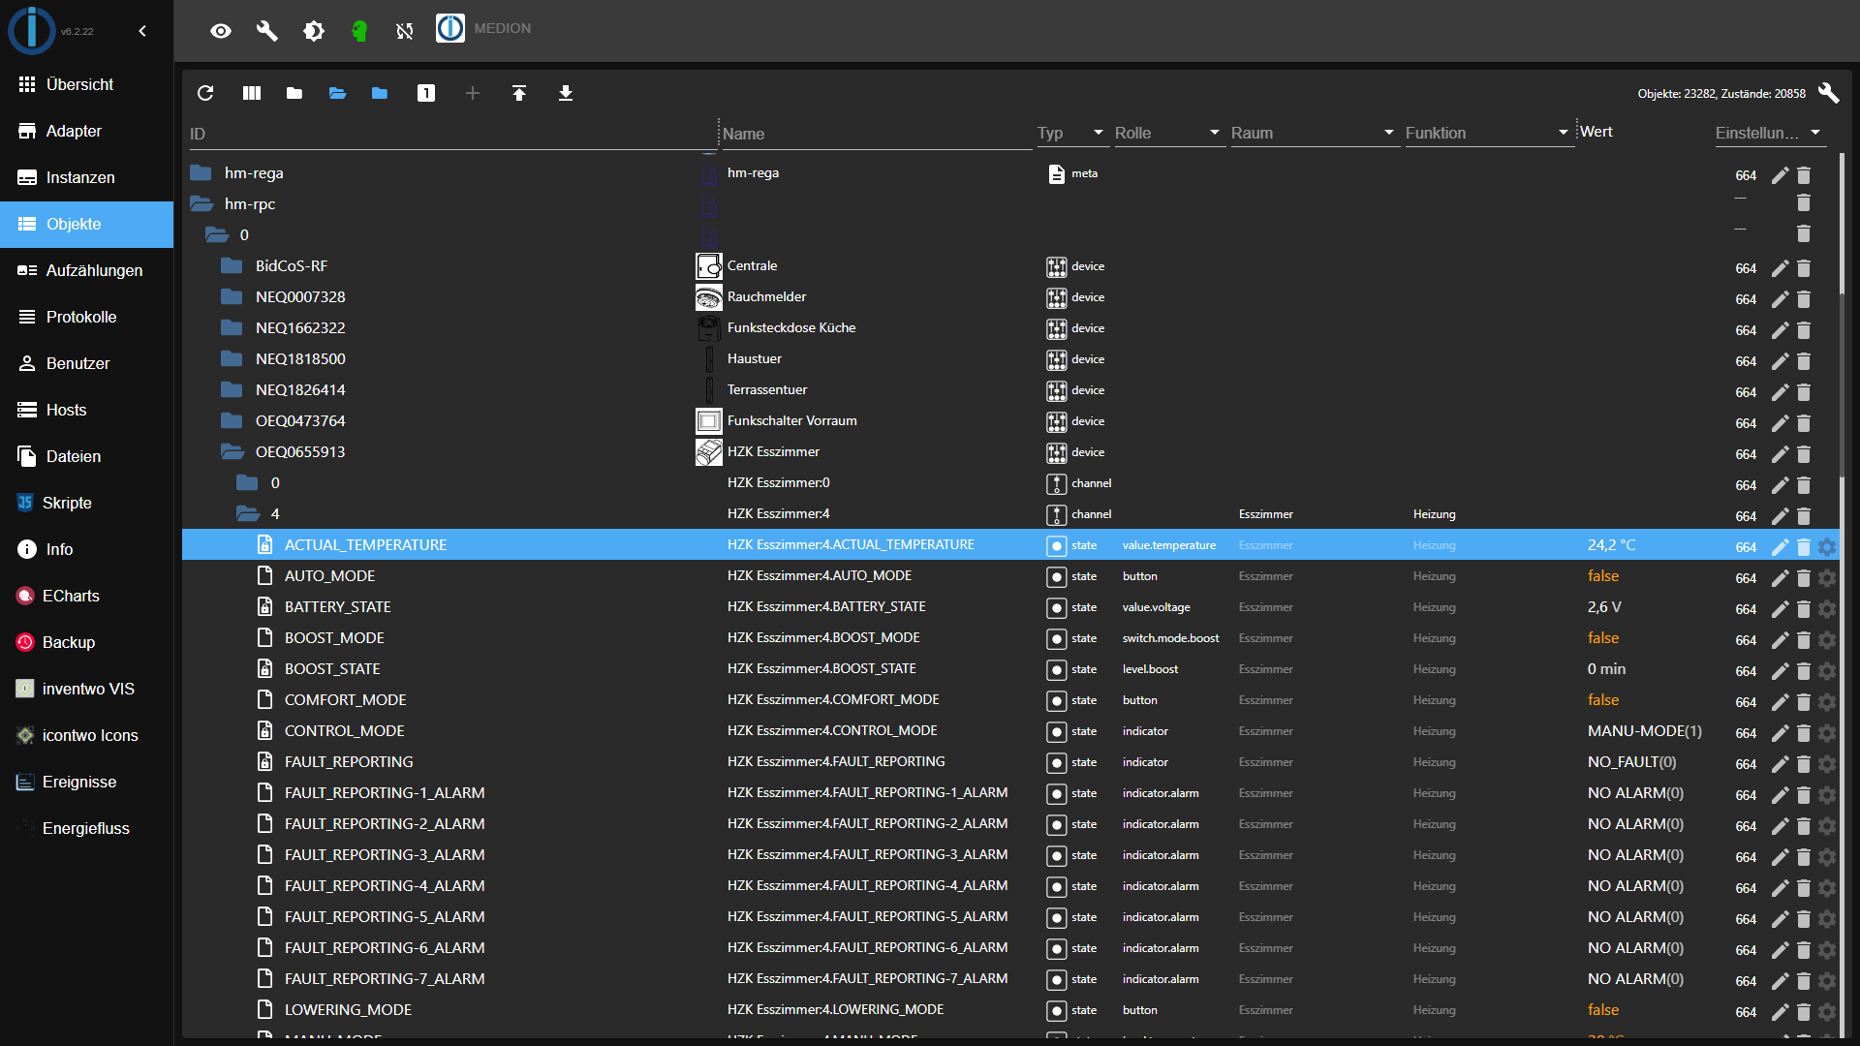Image resolution: width=1860 pixels, height=1046 pixels.
Task: Add a new object with the plus icon
Action: point(472,93)
